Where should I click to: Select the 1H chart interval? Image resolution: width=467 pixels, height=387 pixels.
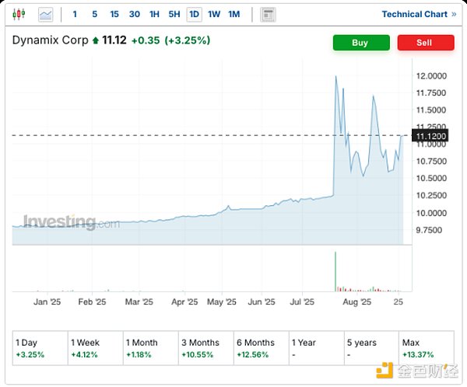(x=155, y=14)
